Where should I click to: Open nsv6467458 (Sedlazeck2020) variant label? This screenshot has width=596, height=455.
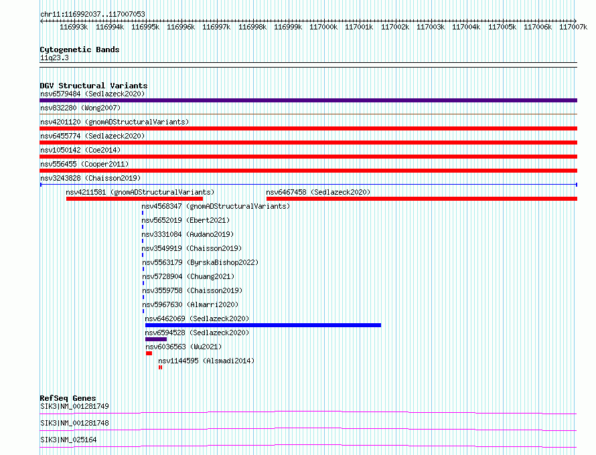(318, 192)
